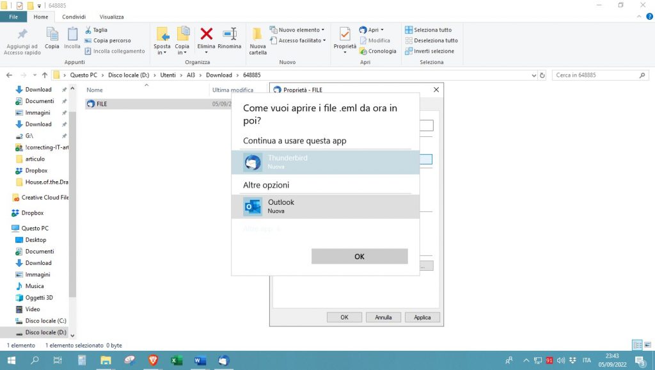Click the red Elimina delete icon
Image resolution: width=655 pixels, height=370 pixels.
pos(206,35)
